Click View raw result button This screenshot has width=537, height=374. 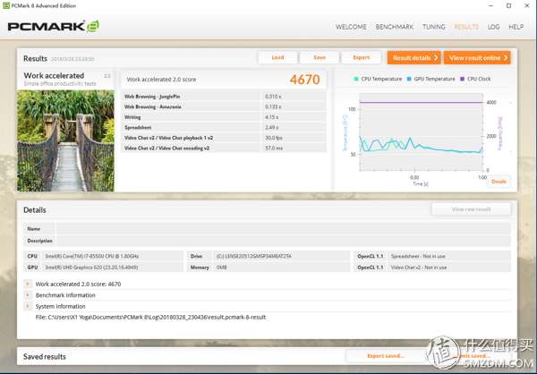tap(472, 209)
